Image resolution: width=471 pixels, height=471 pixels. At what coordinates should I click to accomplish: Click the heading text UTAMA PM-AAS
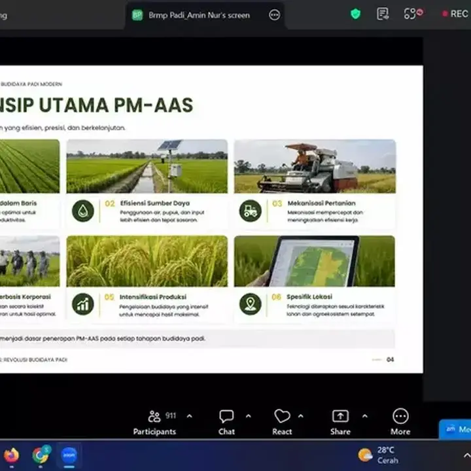(x=116, y=105)
